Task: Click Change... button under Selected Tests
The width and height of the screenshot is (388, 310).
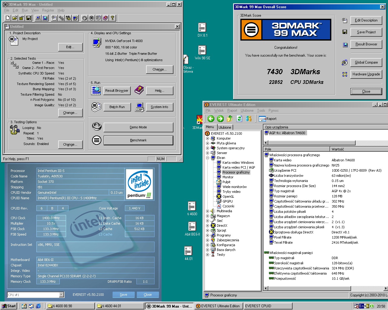Action: [70, 113]
